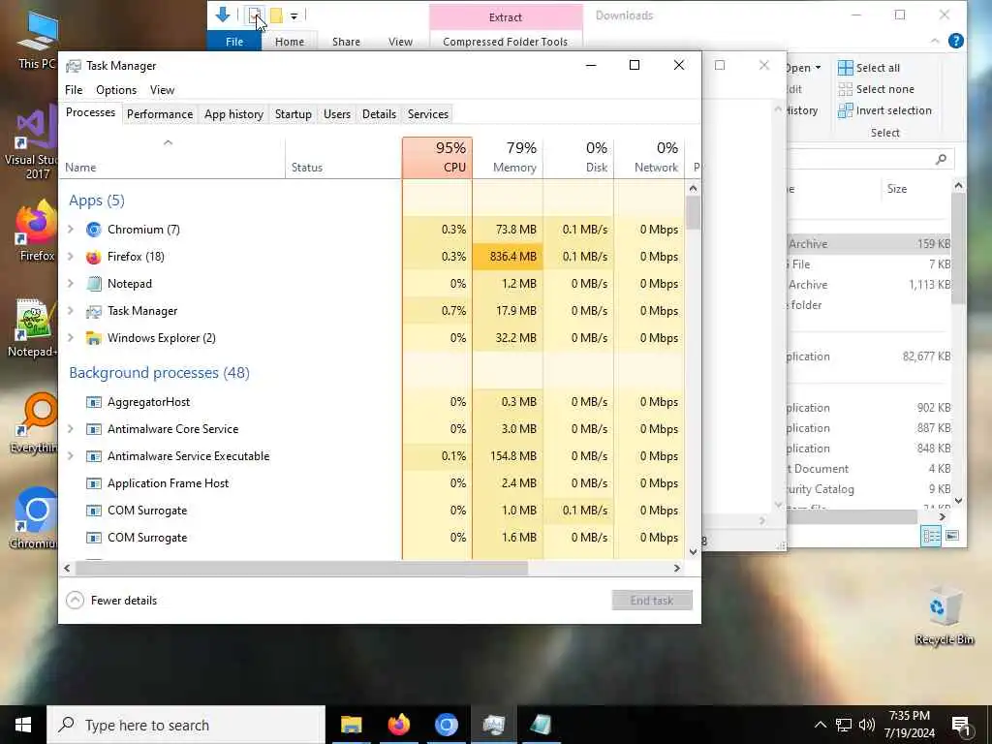This screenshot has height=744, width=992.
Task: Click the Select all icon in Explorer ribbon
Action: (x=845, y=68)
